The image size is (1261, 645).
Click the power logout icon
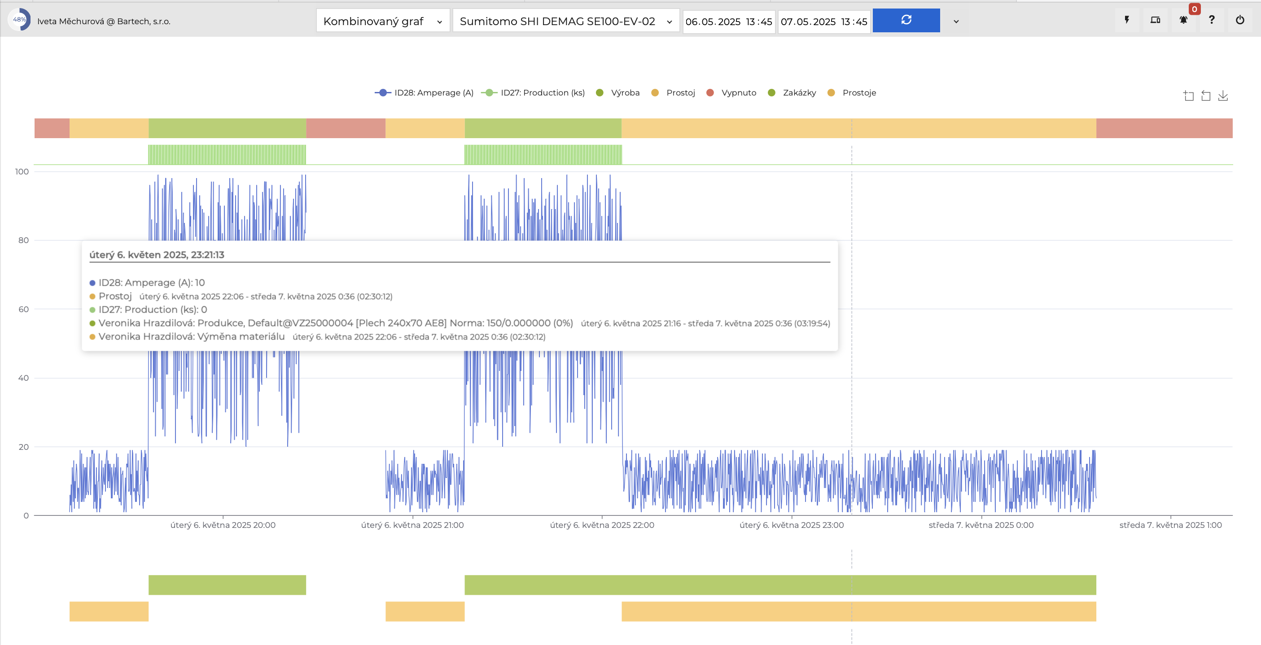coord(1239,20)
